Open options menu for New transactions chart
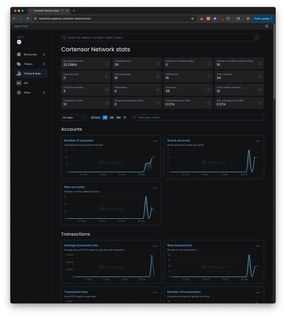This screenshot has height=317, width=286. [x=258, y=246]
